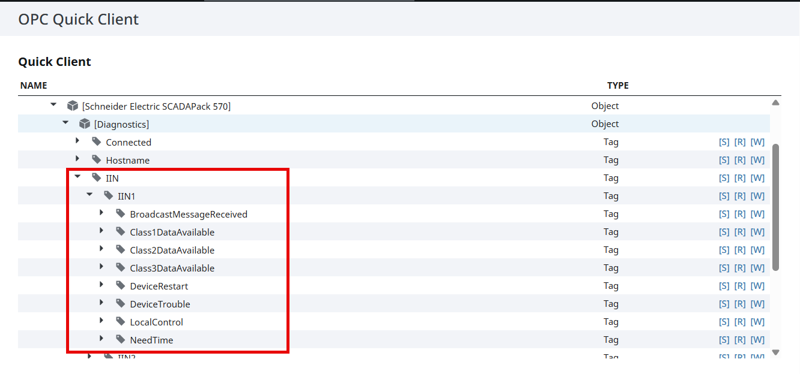Click [W] on the NeedTime row
800x374 pixels.
pos(757,340)
